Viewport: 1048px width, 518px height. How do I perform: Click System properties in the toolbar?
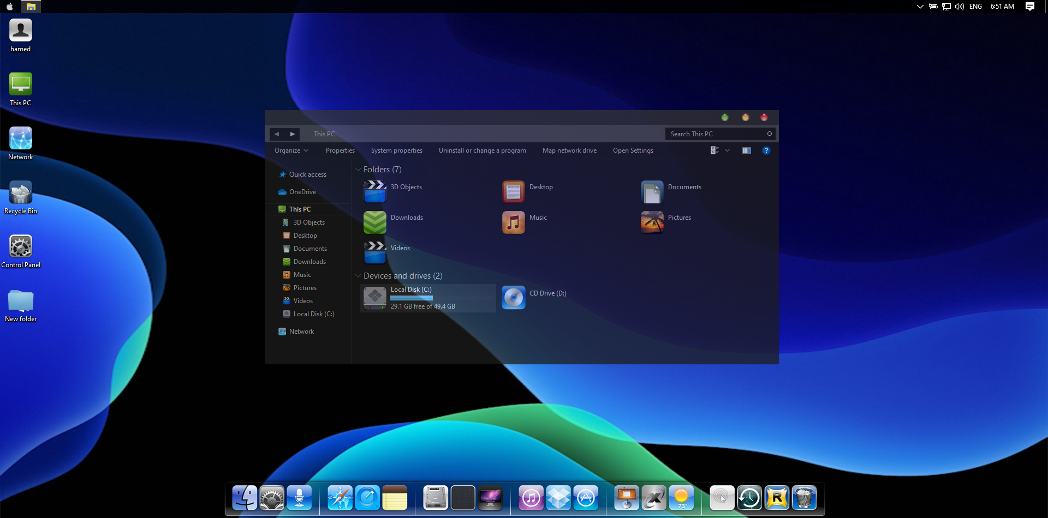tap(396, 150)
